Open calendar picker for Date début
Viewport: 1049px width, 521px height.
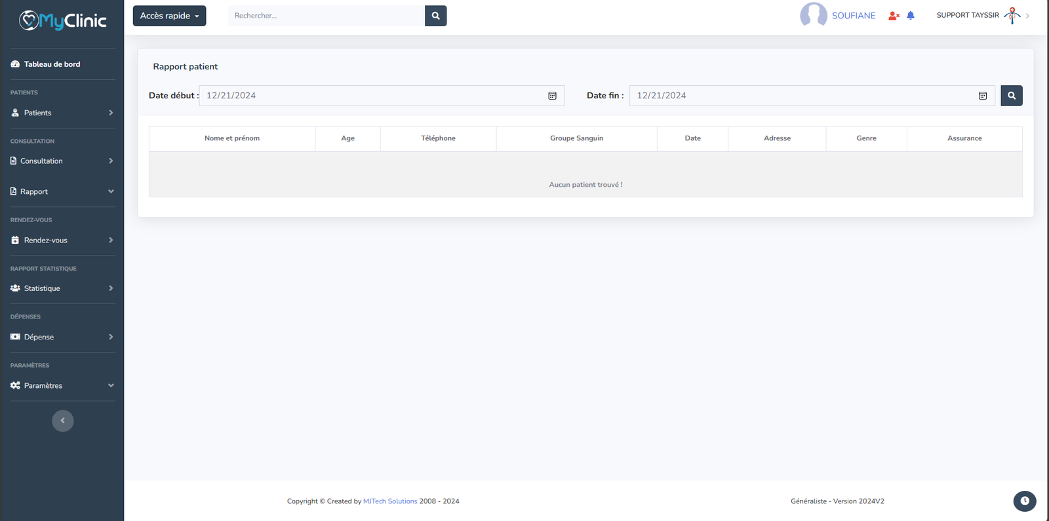552,96
